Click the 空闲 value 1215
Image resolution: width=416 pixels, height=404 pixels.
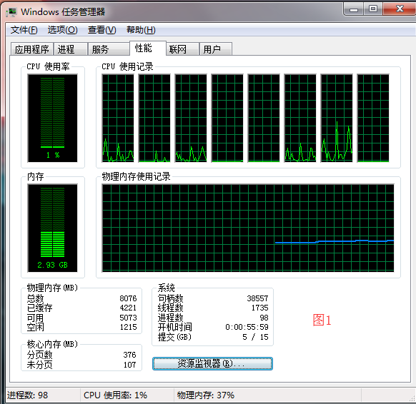pos(128,327)
